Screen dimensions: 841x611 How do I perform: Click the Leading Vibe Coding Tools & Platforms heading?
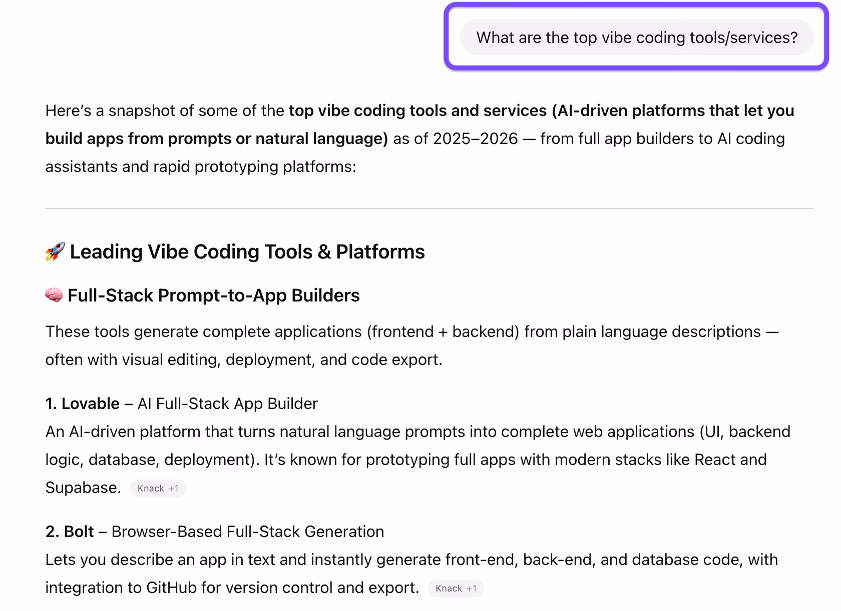pyautogui.click(x=247, y=251)
